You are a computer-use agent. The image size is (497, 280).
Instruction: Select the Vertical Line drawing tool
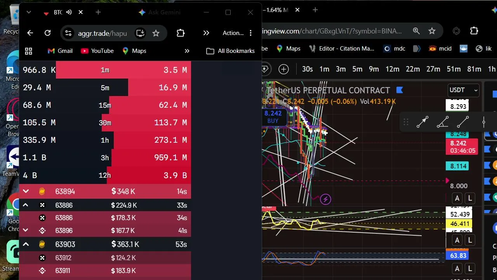[484, 122]
